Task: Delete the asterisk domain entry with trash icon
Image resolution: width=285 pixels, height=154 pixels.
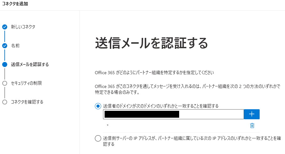Action: point(252,126)
